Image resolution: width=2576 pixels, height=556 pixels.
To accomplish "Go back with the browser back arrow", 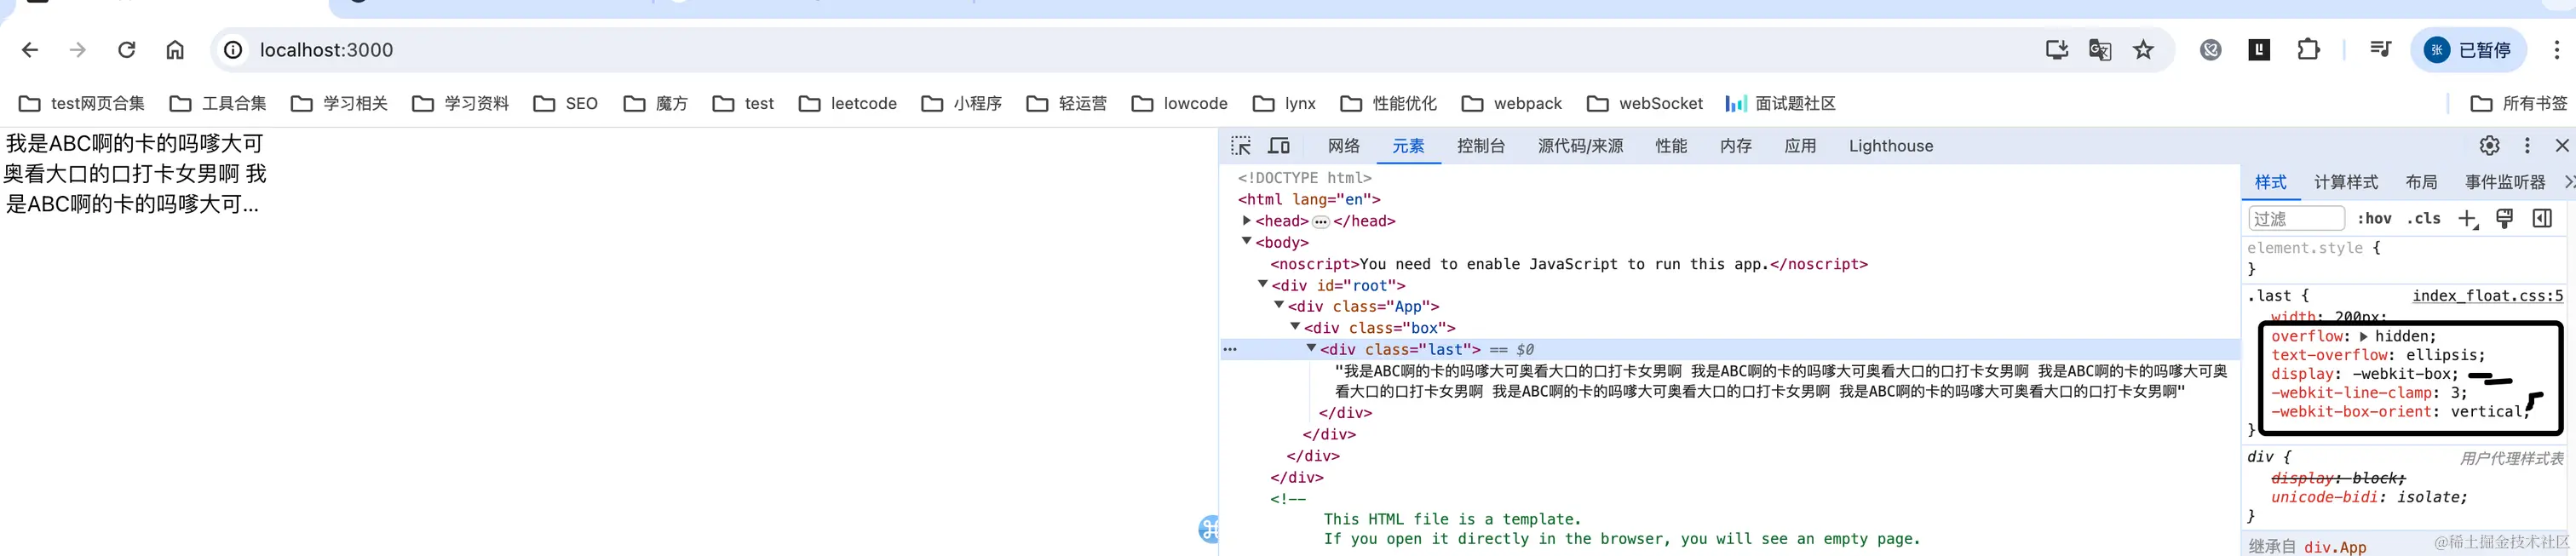I will click(x=30, y=50).
